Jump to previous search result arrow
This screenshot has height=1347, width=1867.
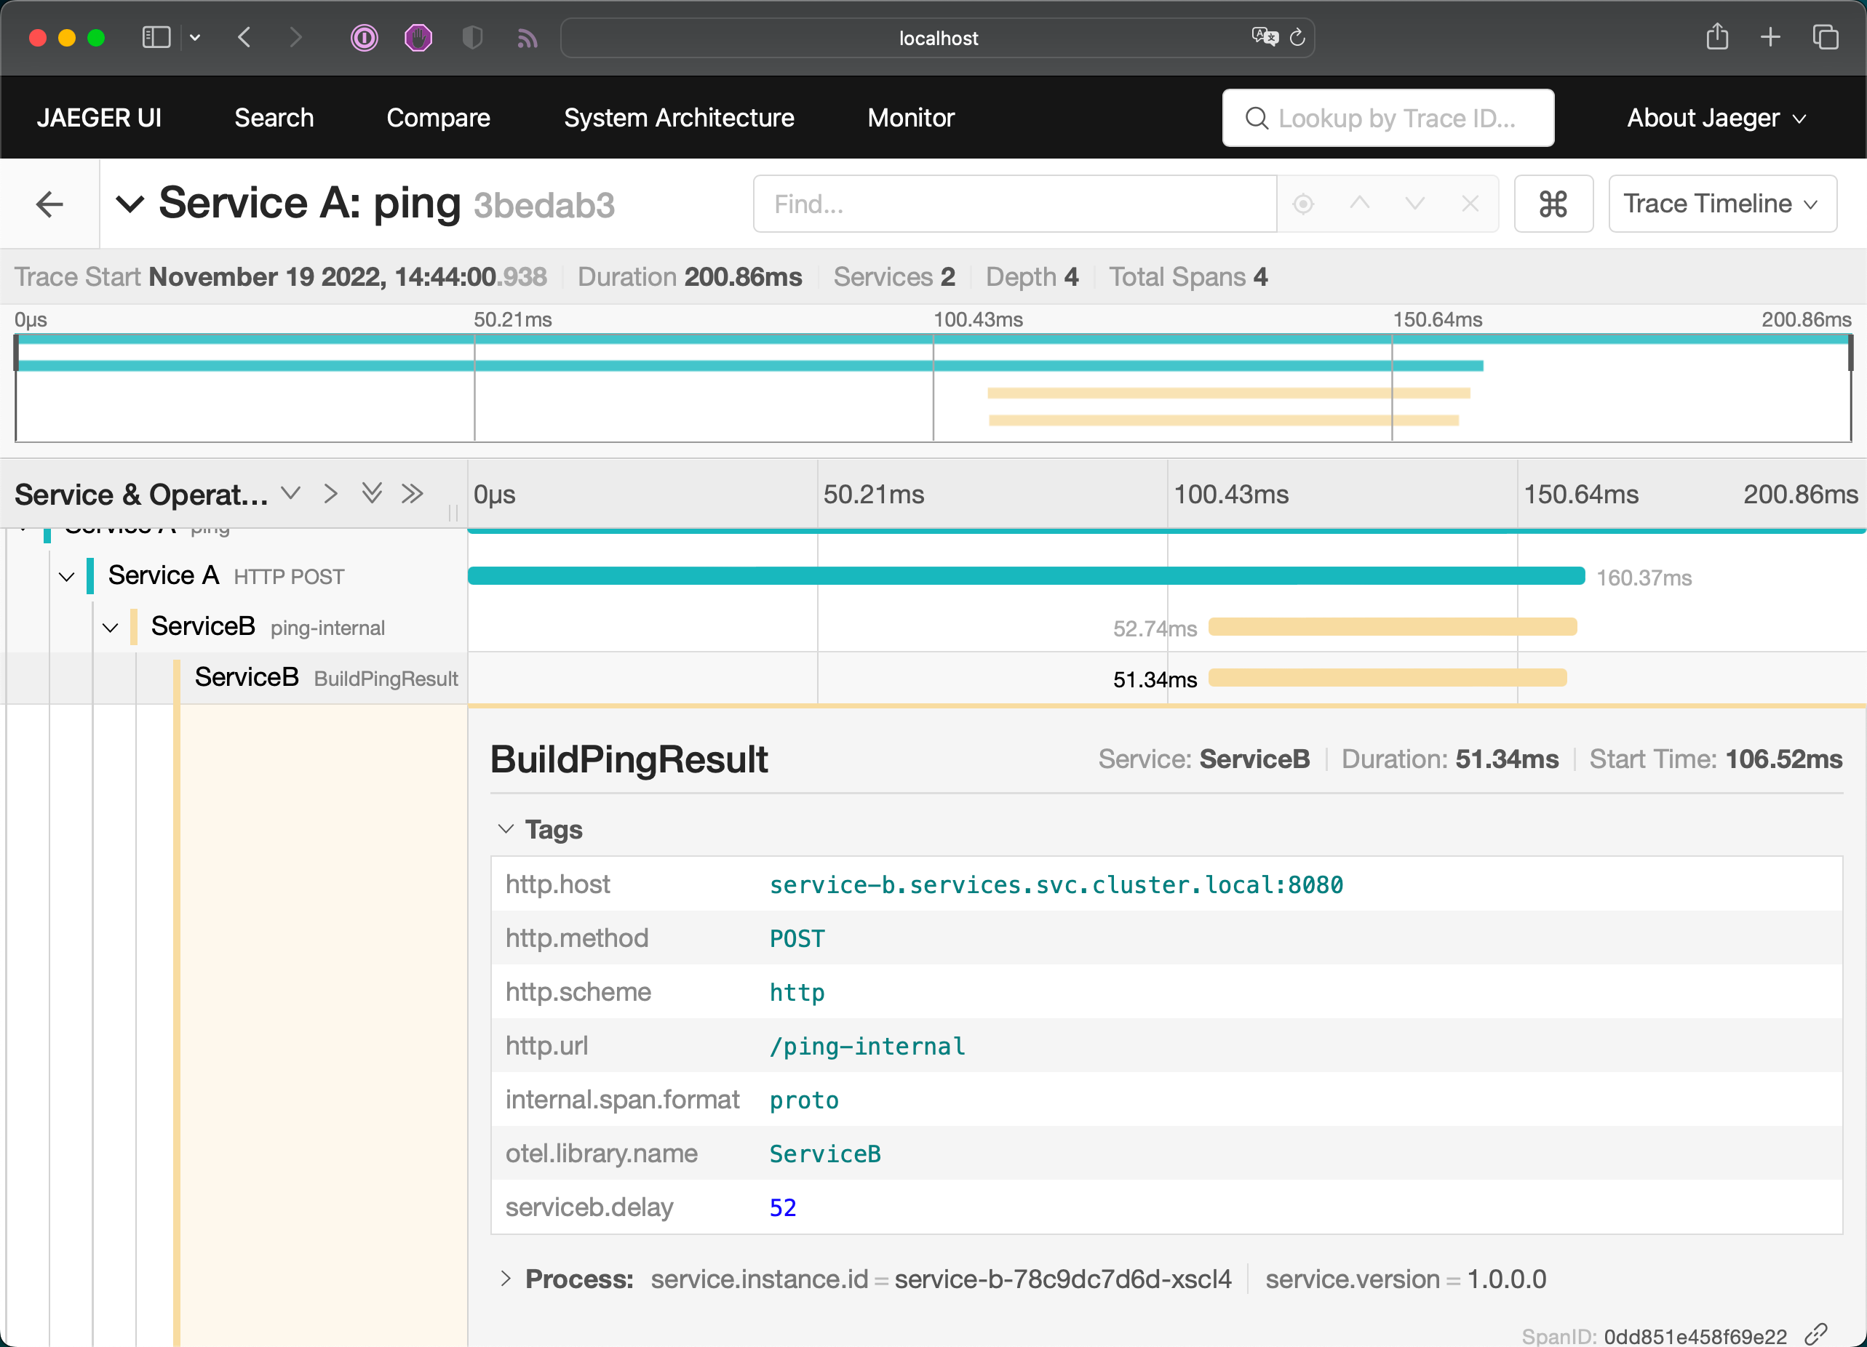coord(1359,203)
